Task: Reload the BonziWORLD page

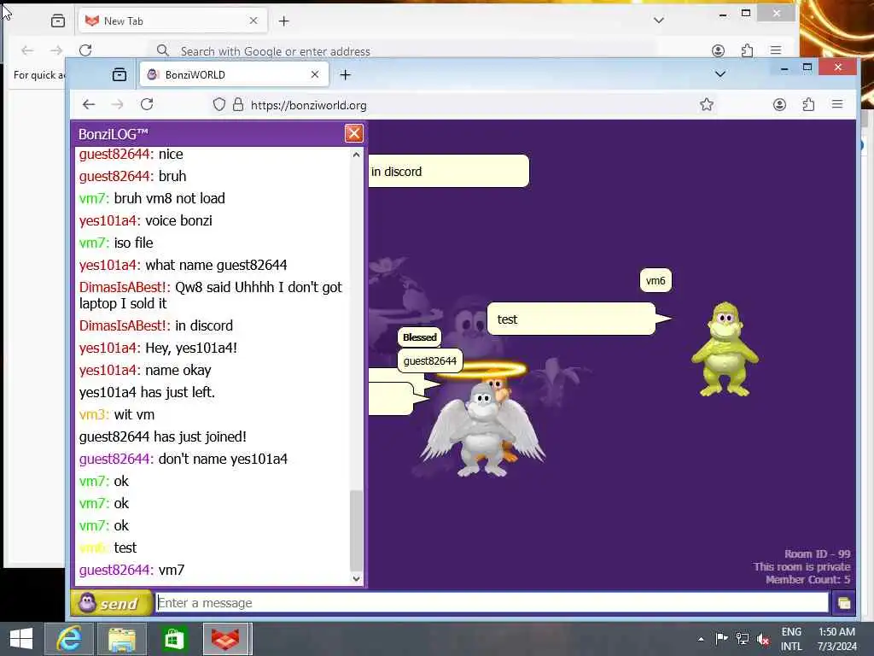Action: 147,104
